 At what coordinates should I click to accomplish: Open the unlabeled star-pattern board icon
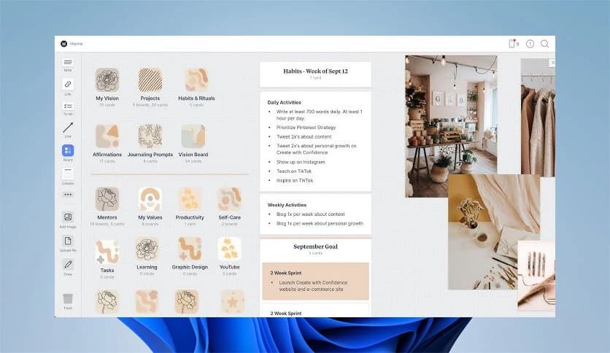(x=233, y=301)
